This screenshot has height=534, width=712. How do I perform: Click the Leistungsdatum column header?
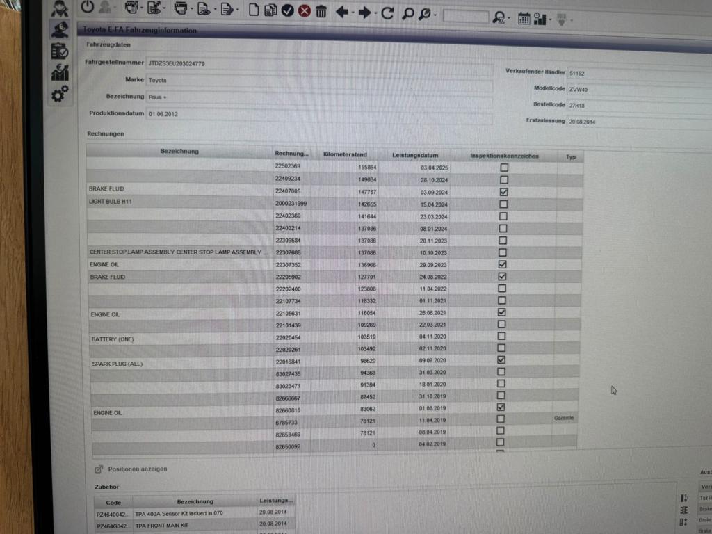tap(414, 155)
